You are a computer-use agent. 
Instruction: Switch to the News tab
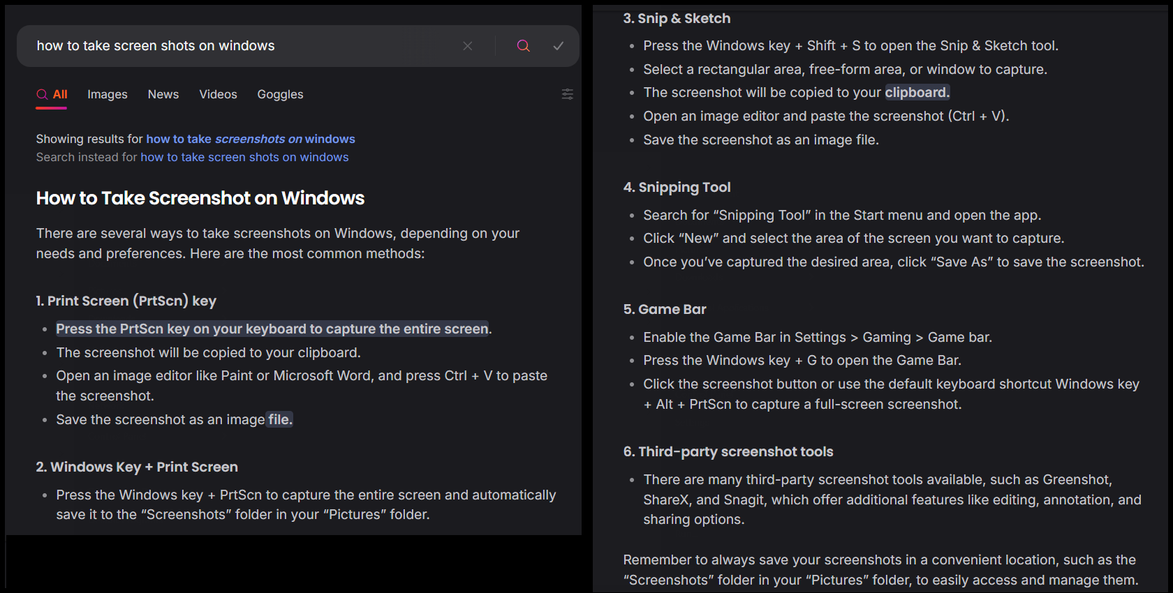pos(163,94)
